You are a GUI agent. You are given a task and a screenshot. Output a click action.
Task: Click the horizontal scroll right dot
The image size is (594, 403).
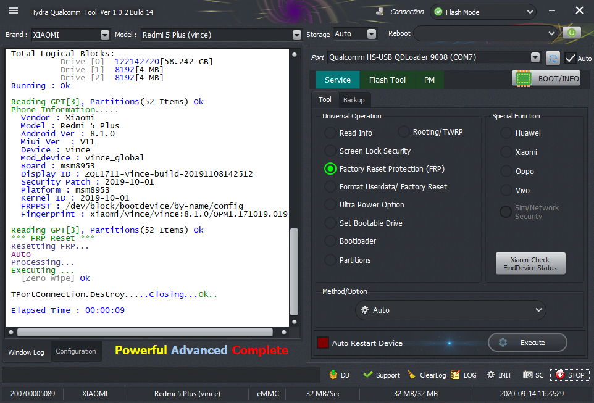pyautogui.click(x=284, y=332)
